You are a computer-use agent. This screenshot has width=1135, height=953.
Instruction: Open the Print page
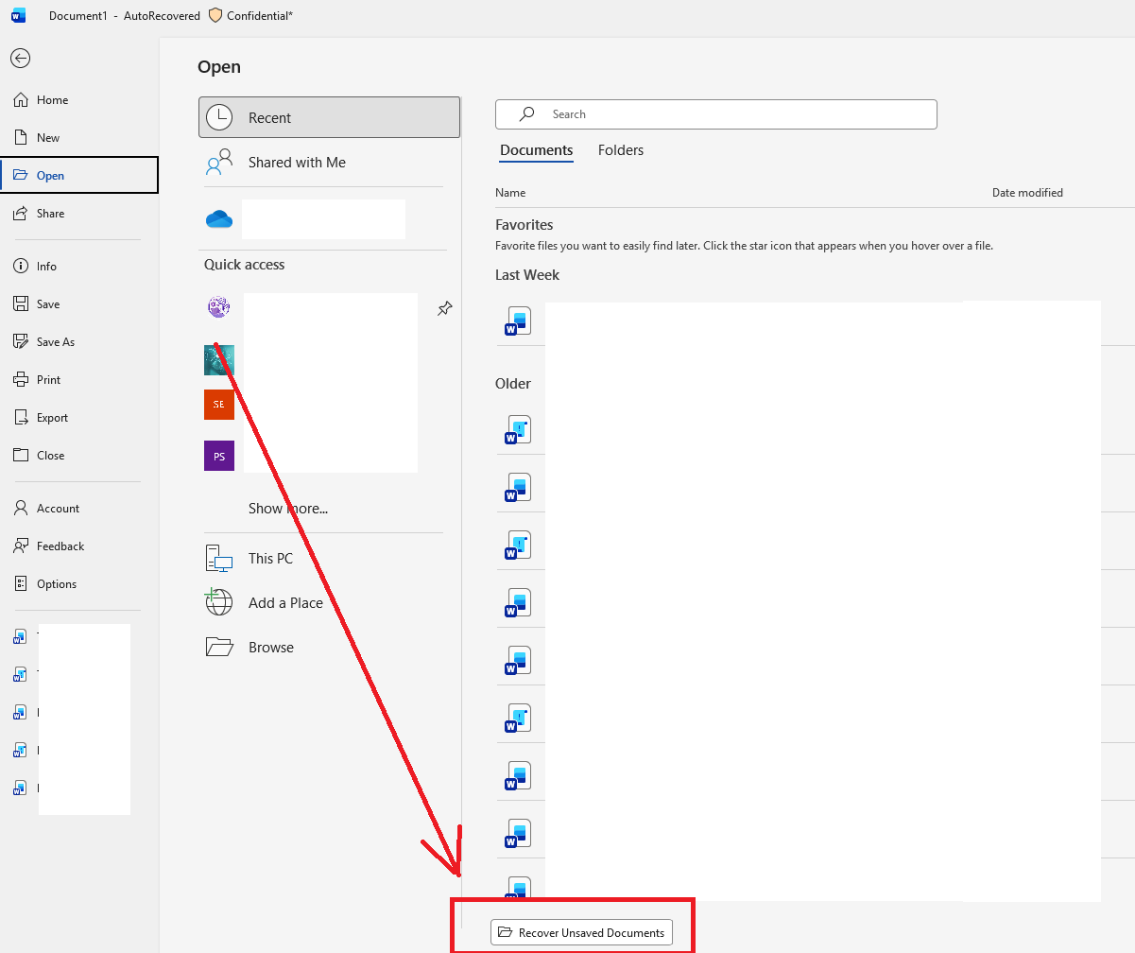point(79,380)
